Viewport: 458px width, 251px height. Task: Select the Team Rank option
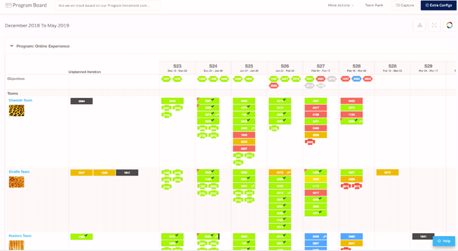[x=374, y=5]
